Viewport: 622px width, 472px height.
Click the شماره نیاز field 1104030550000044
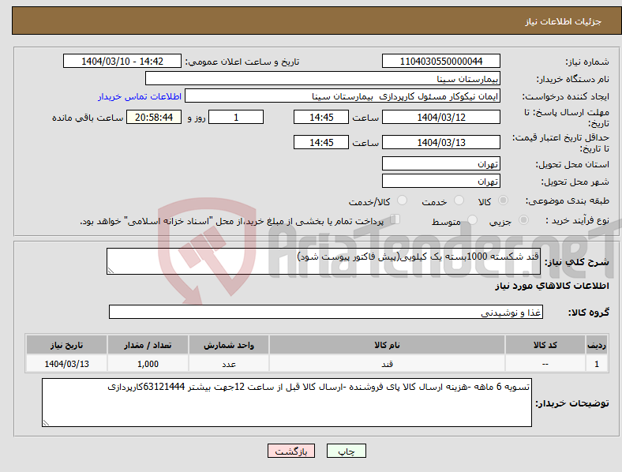tap(440, 61)
